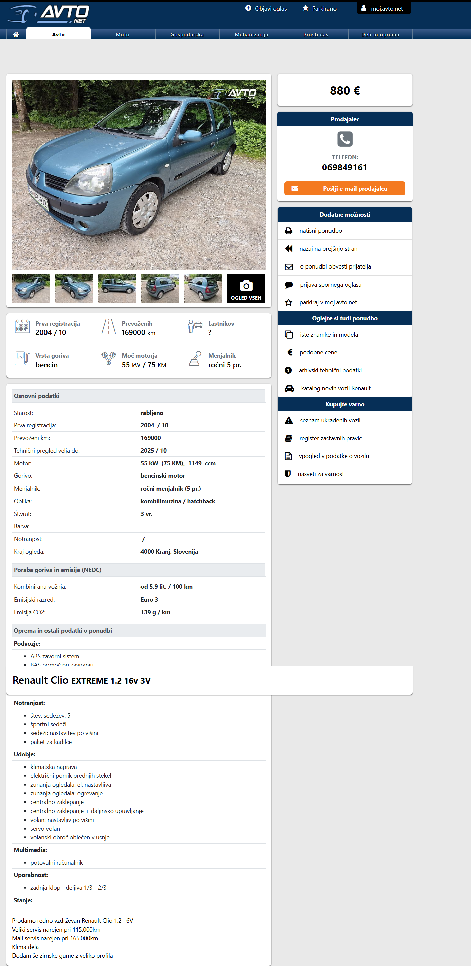Click Objavi oglas link
471x966 pixels.
click(271, 9)
